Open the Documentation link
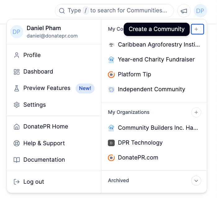The width and height of the screenshot is (217, 198). pos(44,160)
